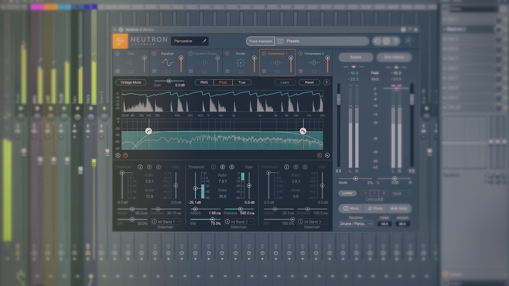Select Peak detection mode

pos(223,83)
